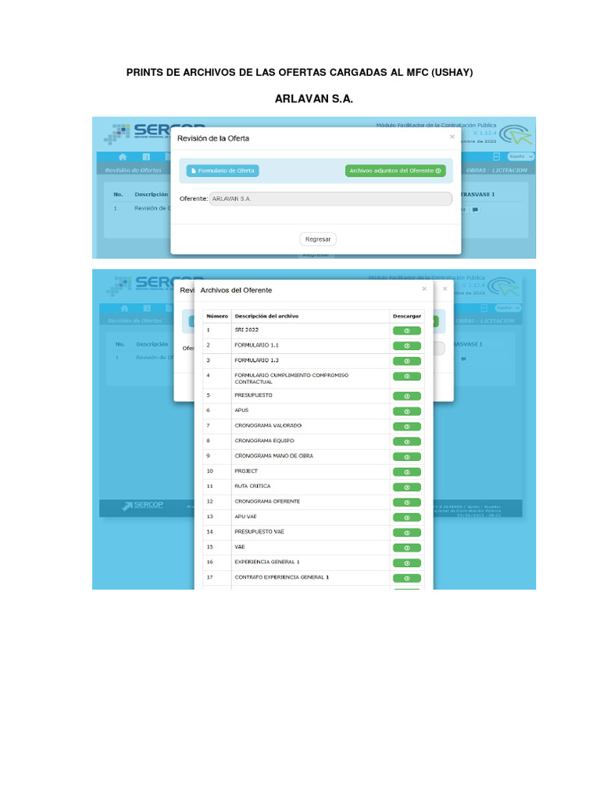Download the PRESUPUESTO VAE file
Screen dimensions: 600x800
pos(406,533)
